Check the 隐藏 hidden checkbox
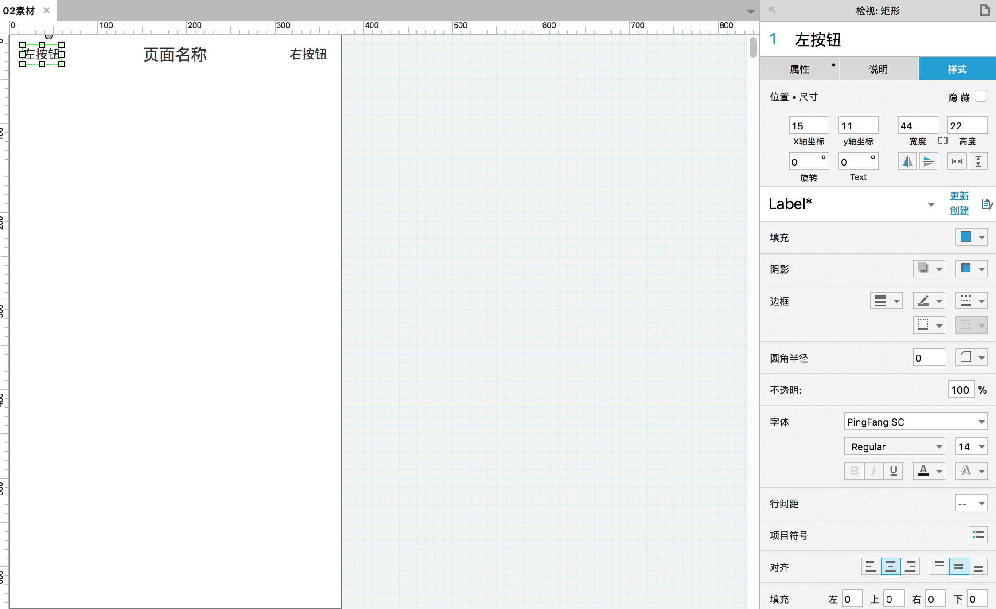The width and height of the screenshot is (996, 609). pyautogui.click(x=981, y=96)
